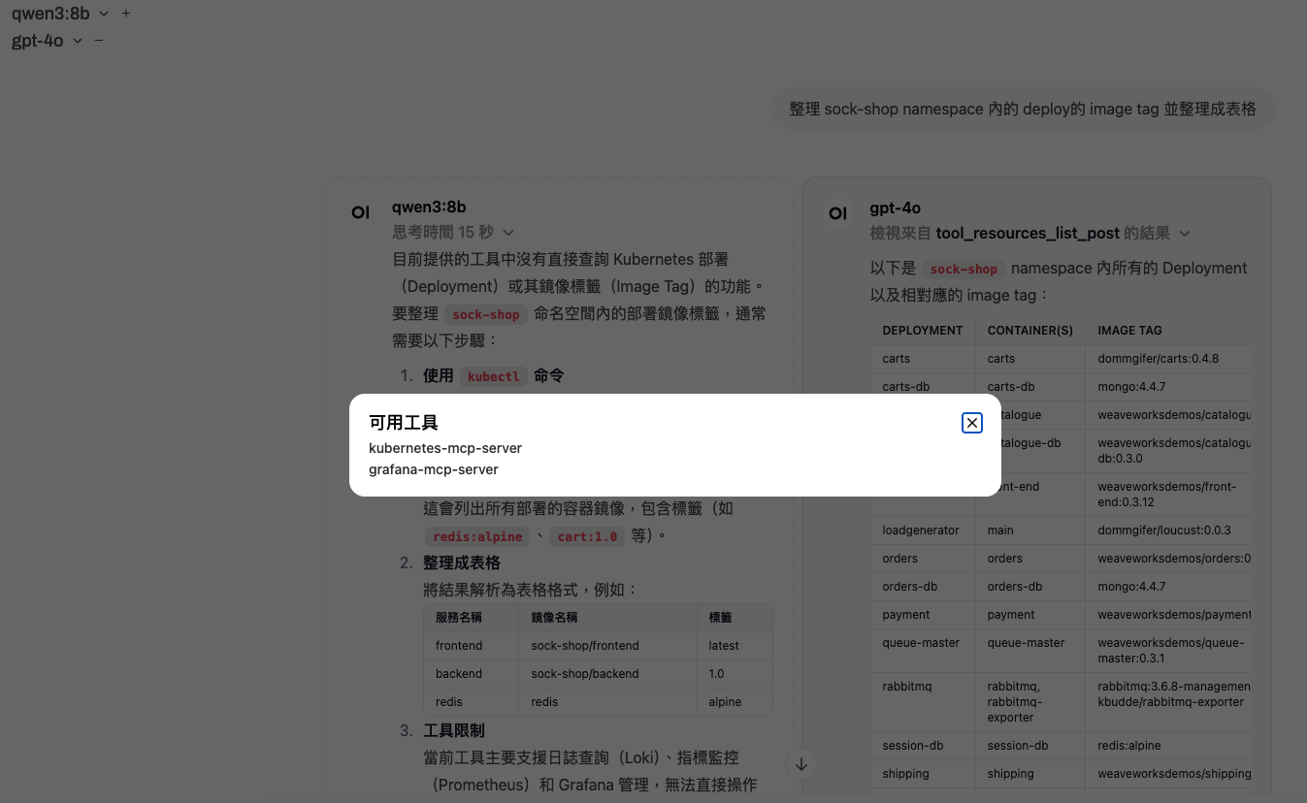This screenshot has width=1307, height=803.
Task: Click the IMAGE TAG column header
Action: (1129, 331)
